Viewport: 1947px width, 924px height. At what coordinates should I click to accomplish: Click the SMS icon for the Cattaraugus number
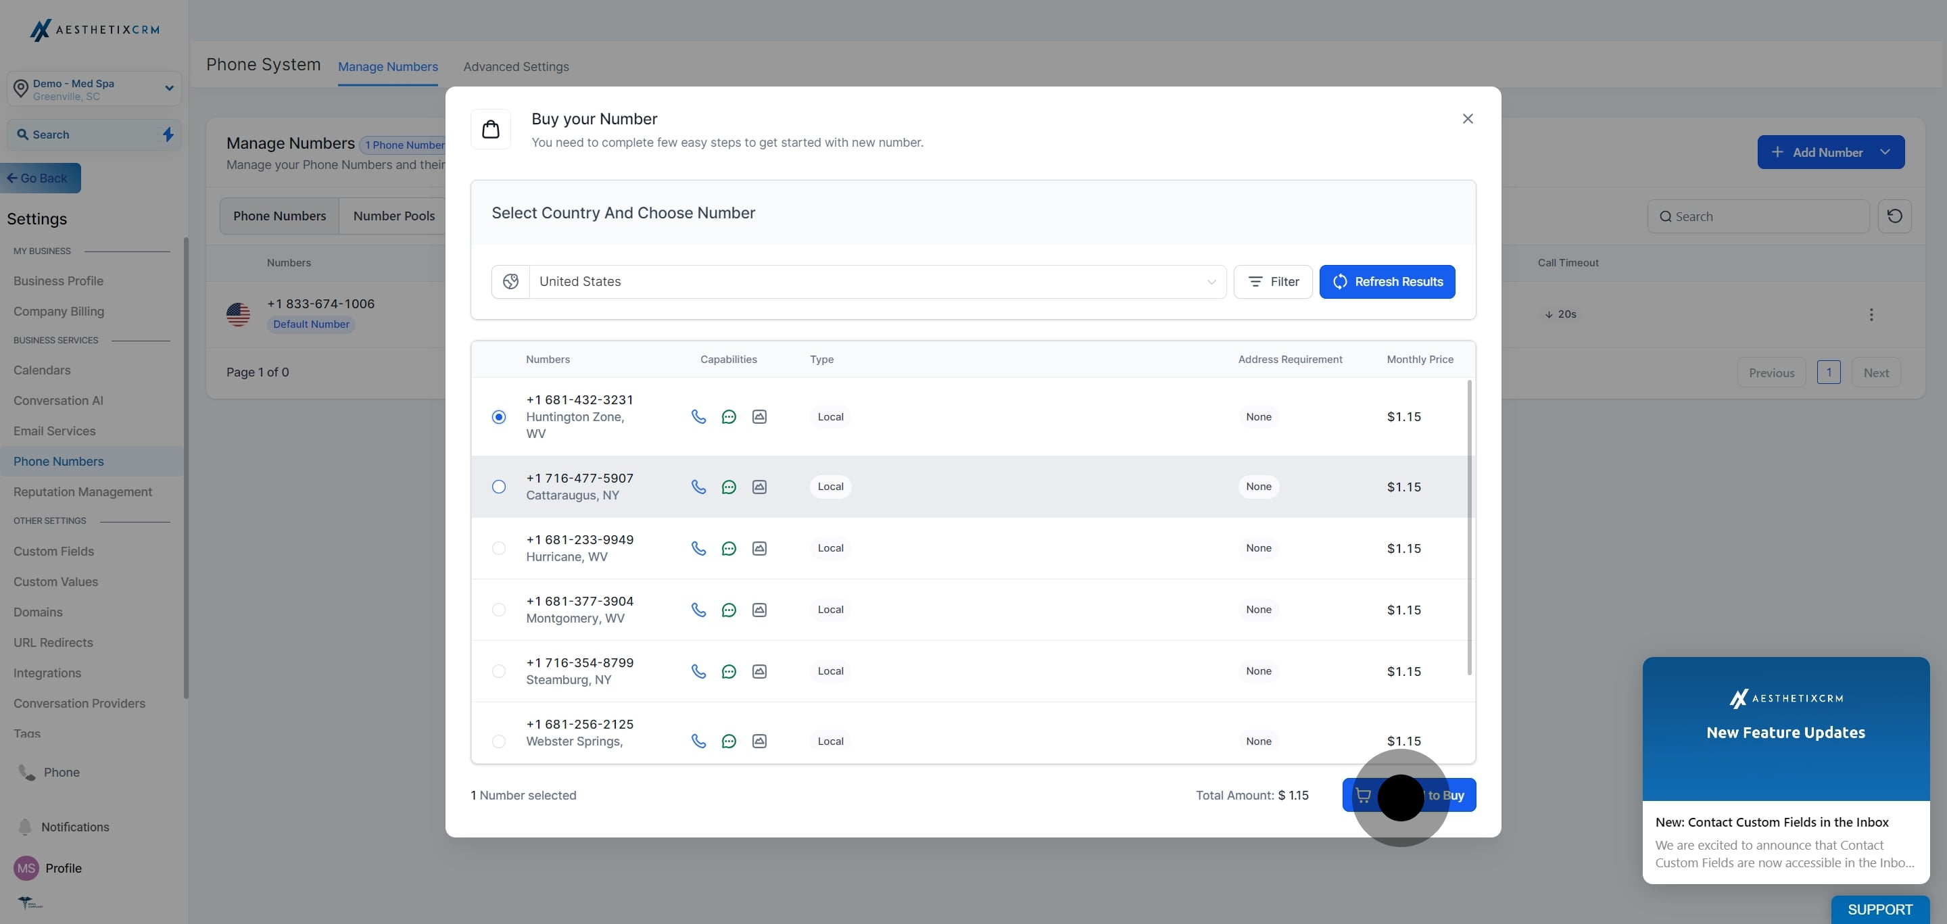click(729, 487)
